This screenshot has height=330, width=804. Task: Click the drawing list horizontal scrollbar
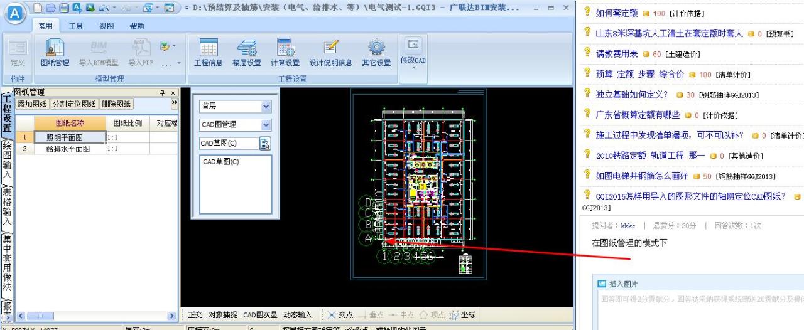click(94, 317)
